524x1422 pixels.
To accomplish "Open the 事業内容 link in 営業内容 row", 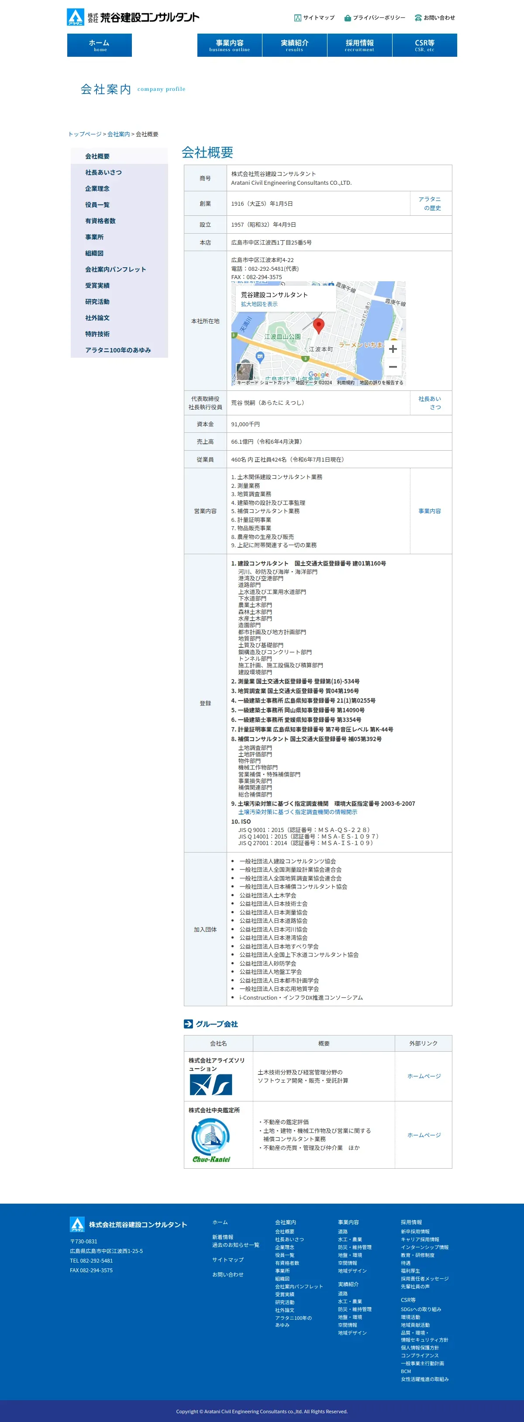I will [x=430, y=511].
